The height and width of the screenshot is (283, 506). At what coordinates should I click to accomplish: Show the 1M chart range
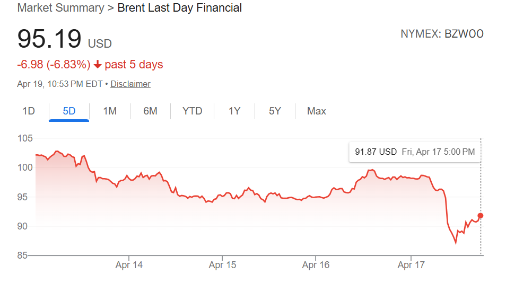coord(110,111)
